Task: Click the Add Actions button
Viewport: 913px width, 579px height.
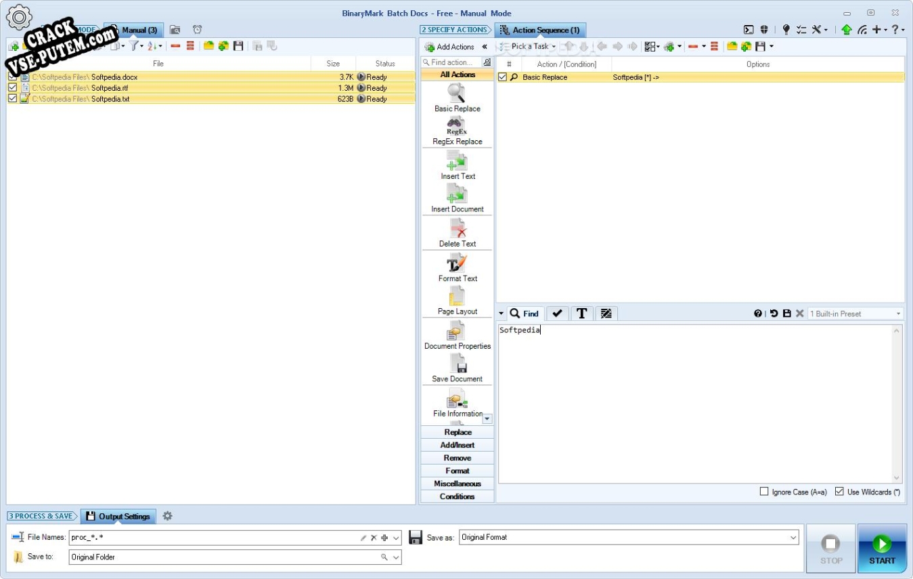Action: point(449,47)
